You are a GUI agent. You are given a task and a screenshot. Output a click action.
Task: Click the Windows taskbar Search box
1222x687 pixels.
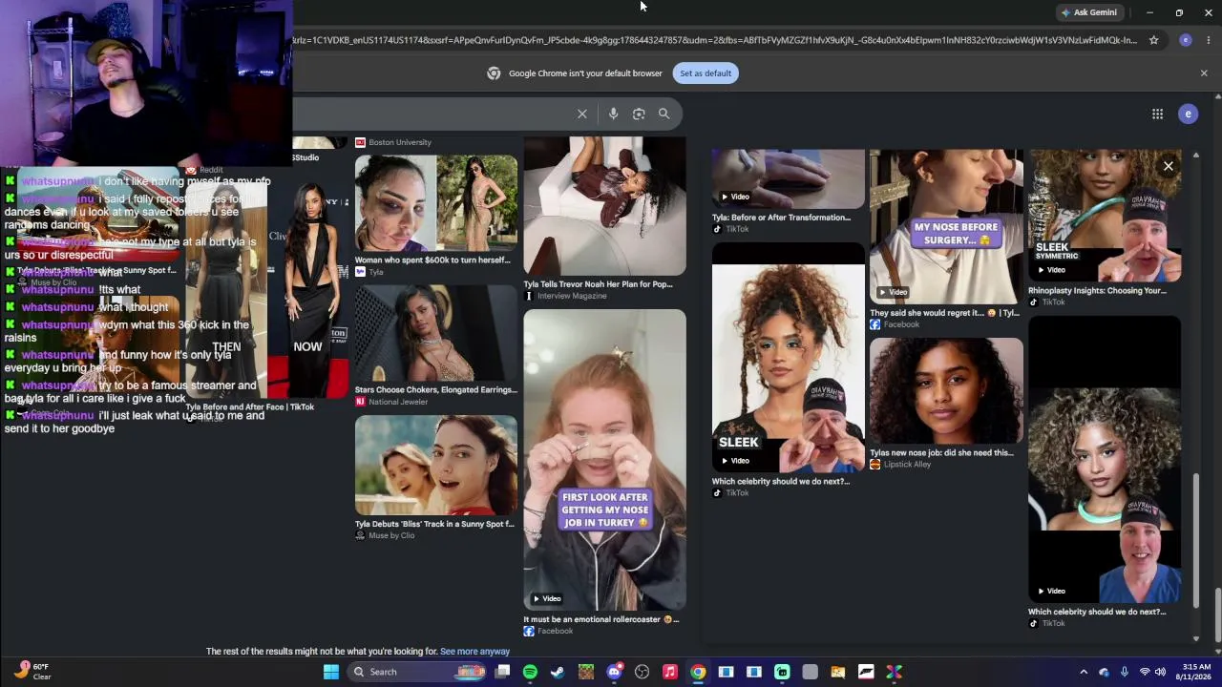tap(415, 672)
